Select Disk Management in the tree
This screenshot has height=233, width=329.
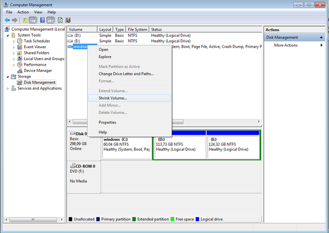coord(39,82)
